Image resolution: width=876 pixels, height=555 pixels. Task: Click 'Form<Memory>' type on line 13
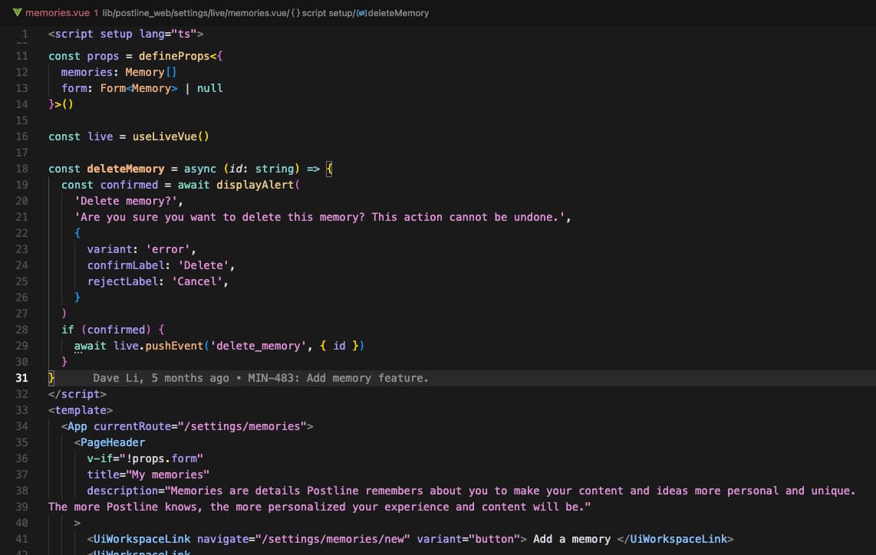click(139, 88)
